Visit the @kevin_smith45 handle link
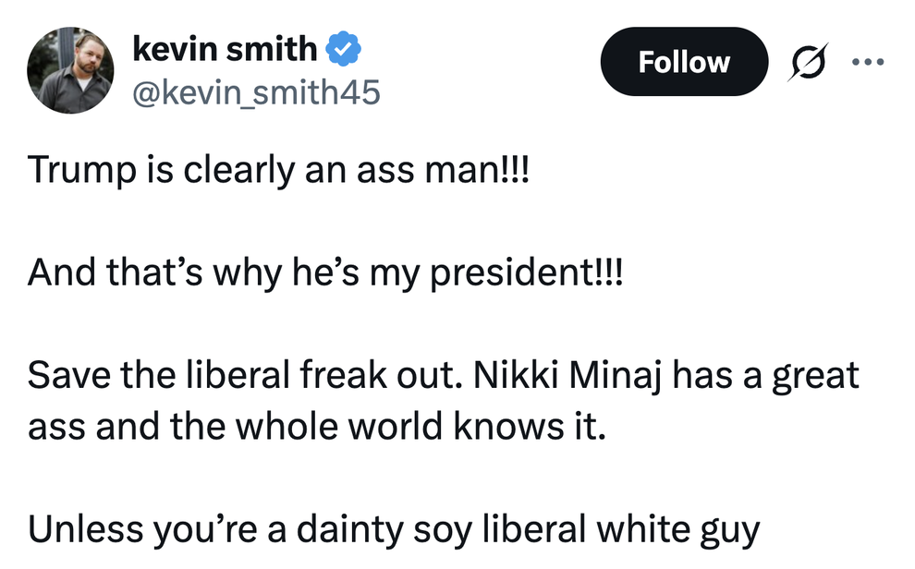 (256, 92)
